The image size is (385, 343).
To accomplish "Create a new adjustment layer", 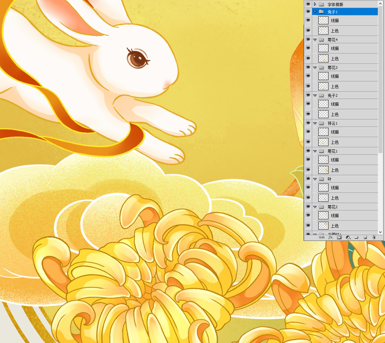I will [x=348, y=237].
